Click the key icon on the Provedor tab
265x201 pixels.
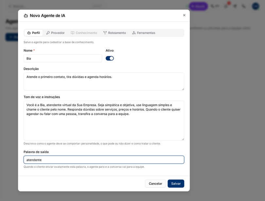coord(48,33)
